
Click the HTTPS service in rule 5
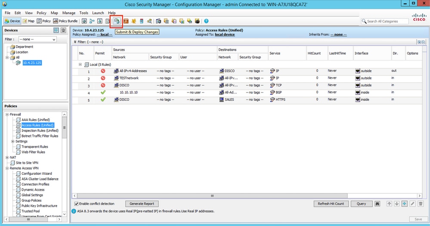pos(281,99)
